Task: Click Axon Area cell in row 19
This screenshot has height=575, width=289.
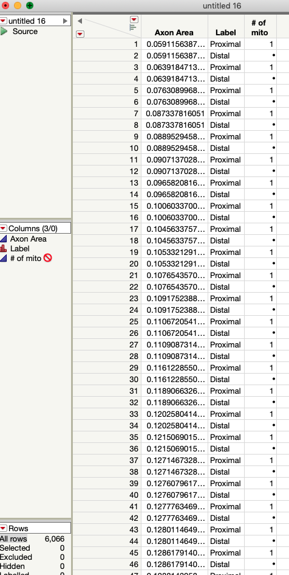Action: coord(175,252)
